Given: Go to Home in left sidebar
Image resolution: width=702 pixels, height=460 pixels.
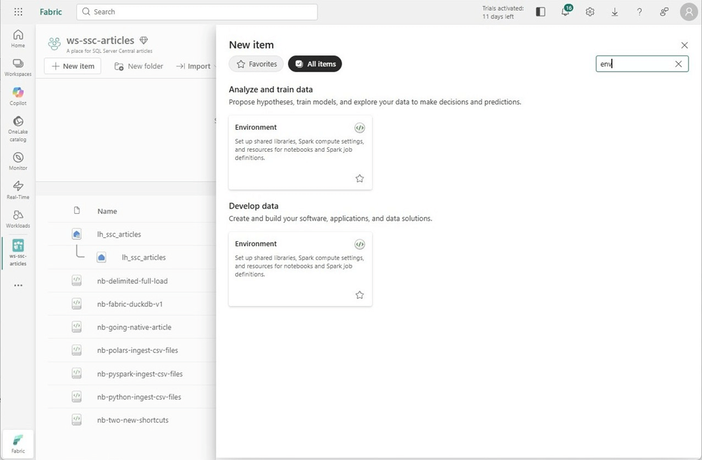Looking at the screenshot, I should pyautogui.click(x=18, y=39).
